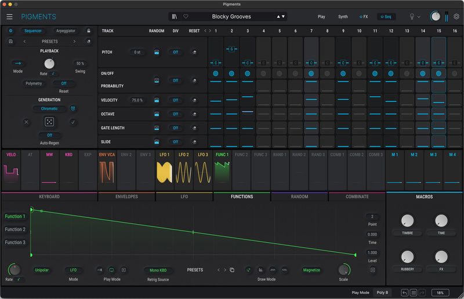Save the sequencer preset with disk icon
This screenshot has width=464, height=299.
click(x=10, y=41)
